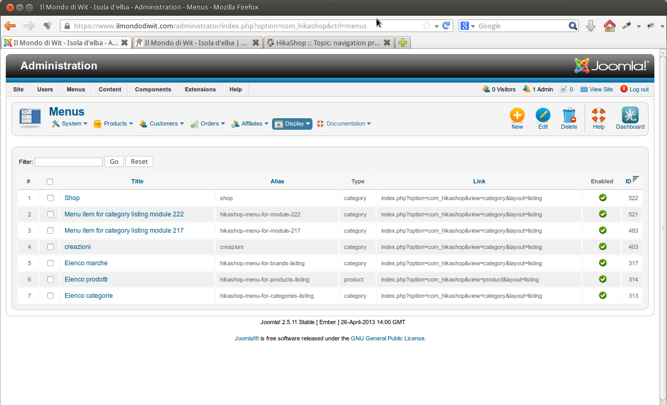The image size is (667, 405).
Task: Expand the Orders dropdown menu
Action: tap(207, 124)
